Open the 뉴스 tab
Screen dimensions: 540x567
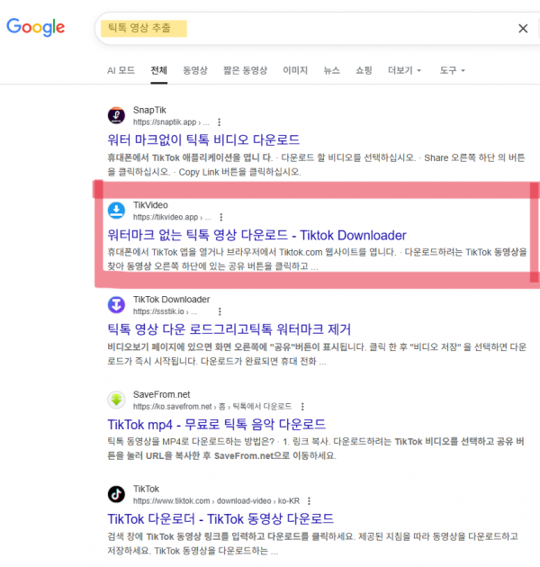(x=332, y=70)
